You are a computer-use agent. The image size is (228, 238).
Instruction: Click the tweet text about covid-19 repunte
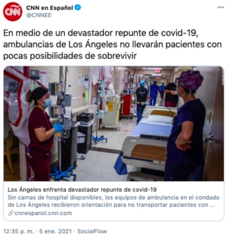click(112, 45)
